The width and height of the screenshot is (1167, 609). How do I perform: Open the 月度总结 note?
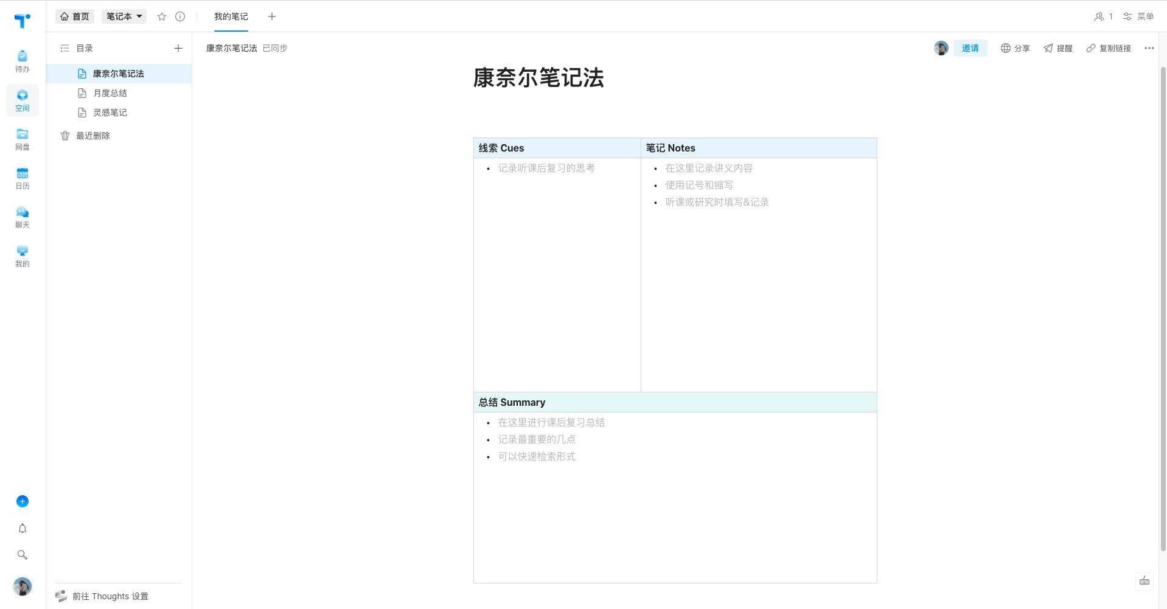[x=110, y=93]
